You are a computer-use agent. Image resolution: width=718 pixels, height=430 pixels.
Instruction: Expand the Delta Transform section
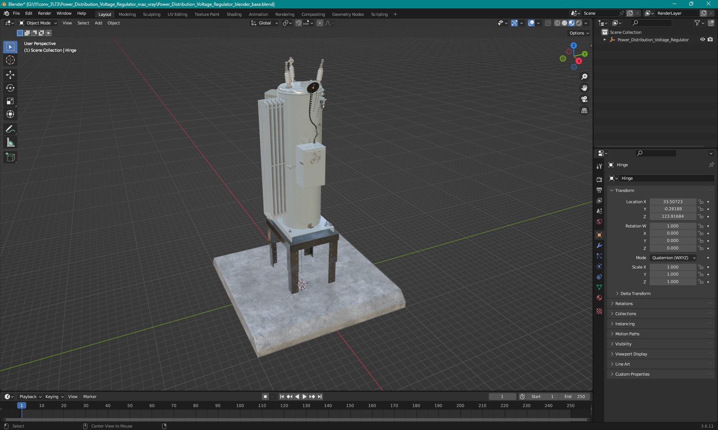pyautogui.click(x=635, y=293)
